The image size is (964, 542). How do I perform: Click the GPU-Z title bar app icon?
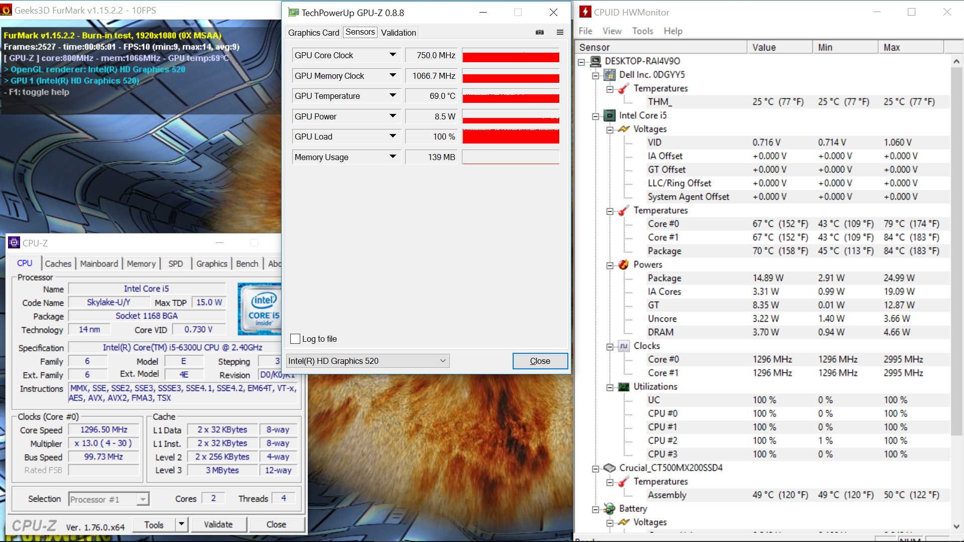(293, 13)
